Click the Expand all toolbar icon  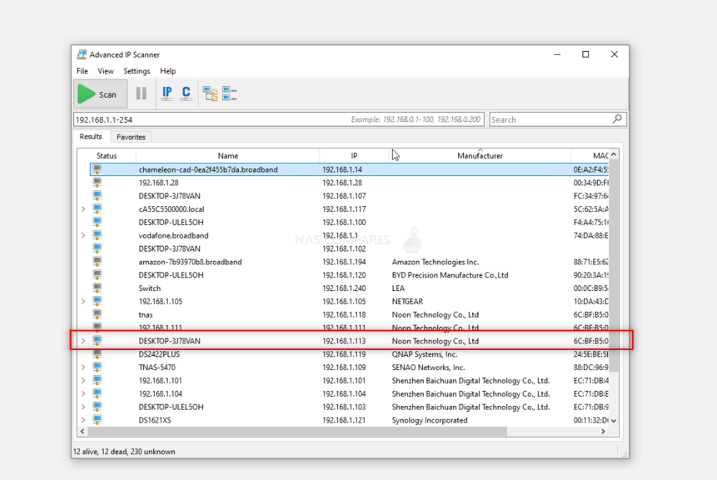coord(210,93)
